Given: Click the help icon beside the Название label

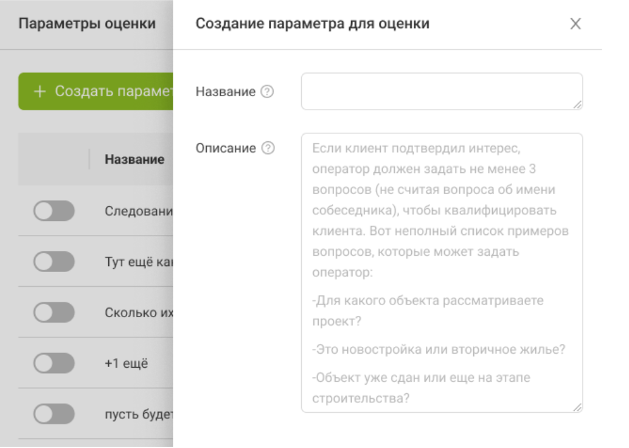Looking at the screenshot, I should [x=267, y=92].
